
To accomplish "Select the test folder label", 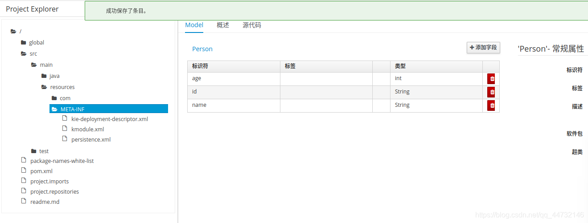I will click(x=44, y=151).
